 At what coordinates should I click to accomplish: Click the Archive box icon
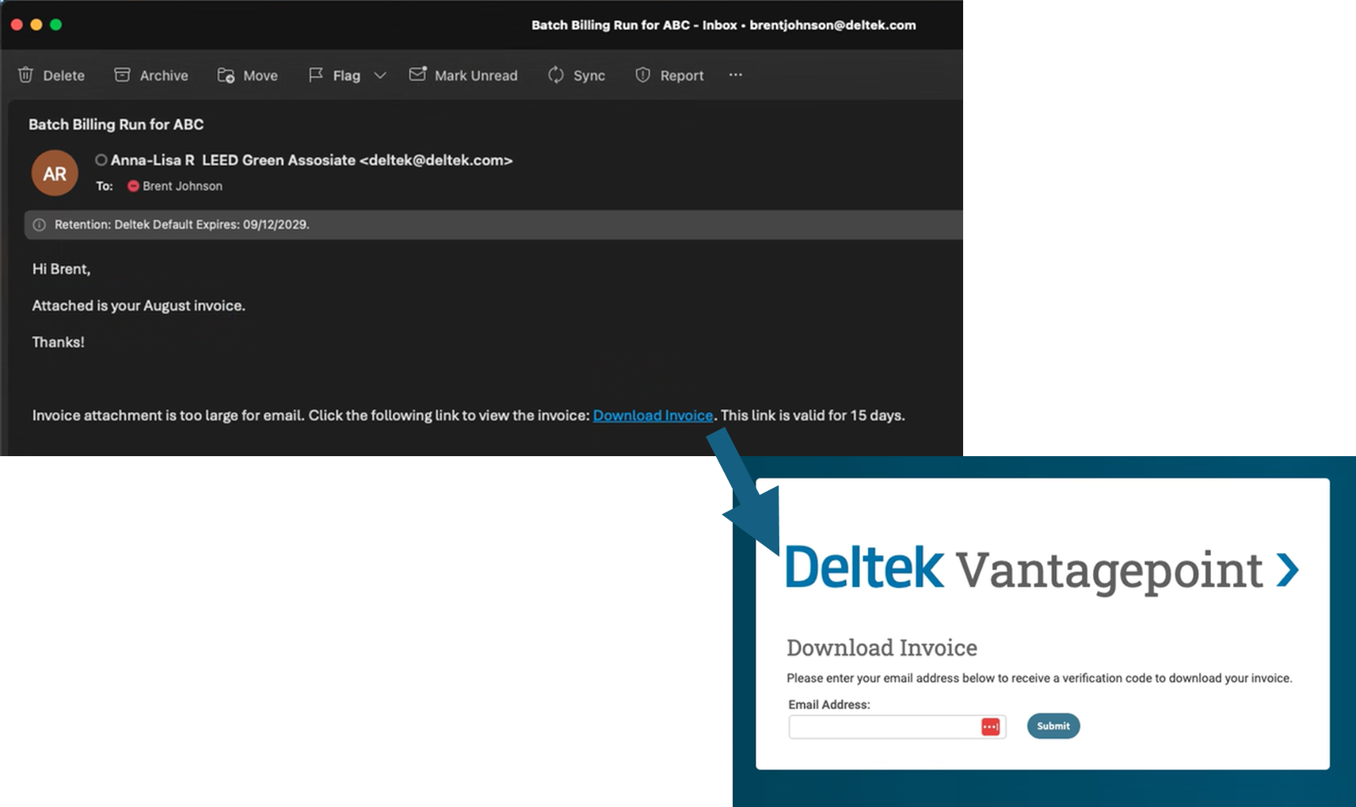[x=122, y=74]
